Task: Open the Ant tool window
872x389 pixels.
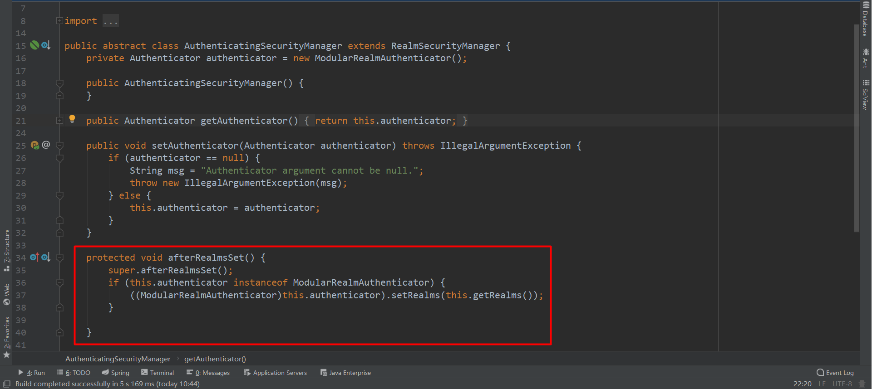Action: pos(866,58)
